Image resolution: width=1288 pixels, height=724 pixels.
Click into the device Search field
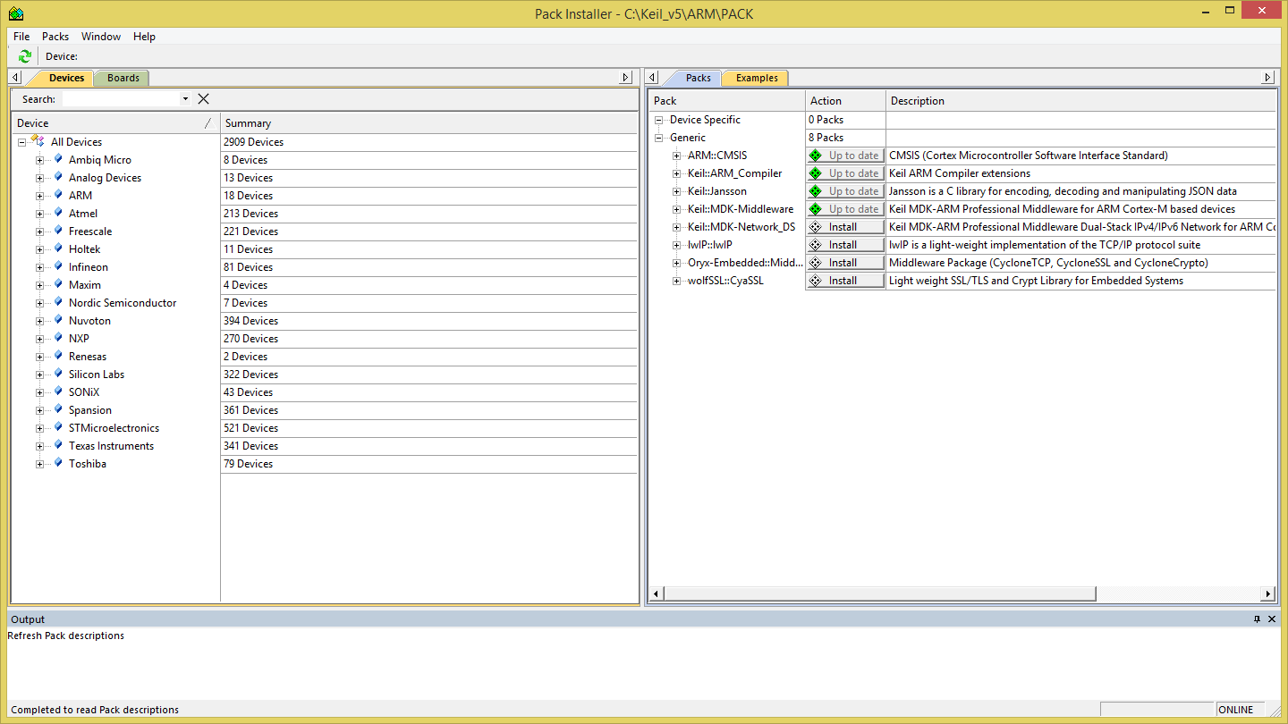(120, 99)
